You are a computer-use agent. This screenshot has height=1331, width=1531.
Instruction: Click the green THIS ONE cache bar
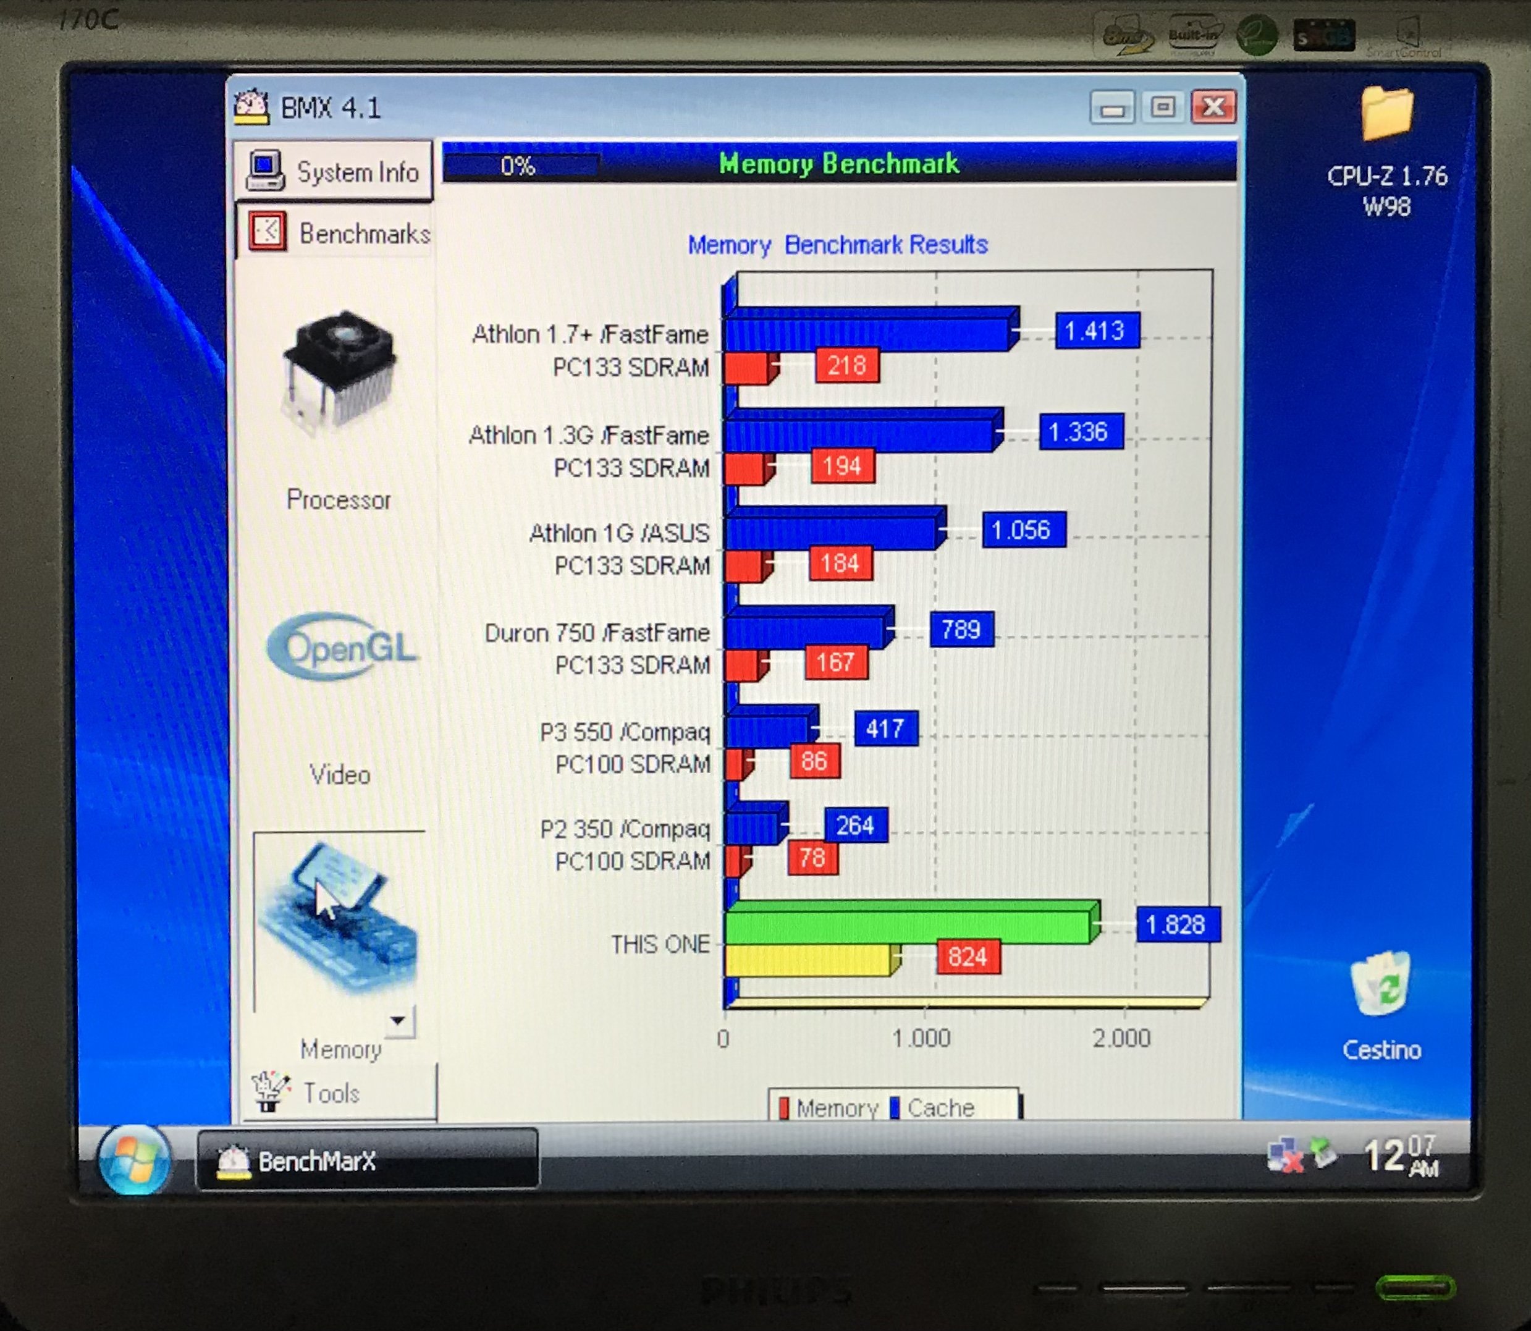(908, 927)
